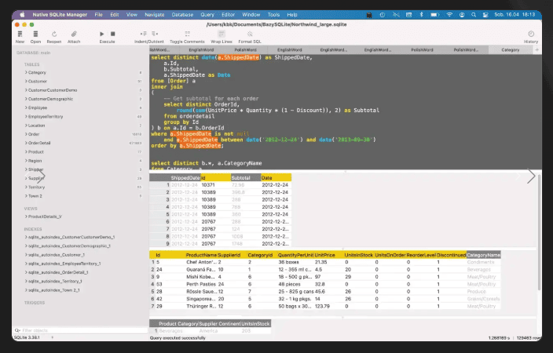Expand the EmployeeTerritory table node

[26, 116]
